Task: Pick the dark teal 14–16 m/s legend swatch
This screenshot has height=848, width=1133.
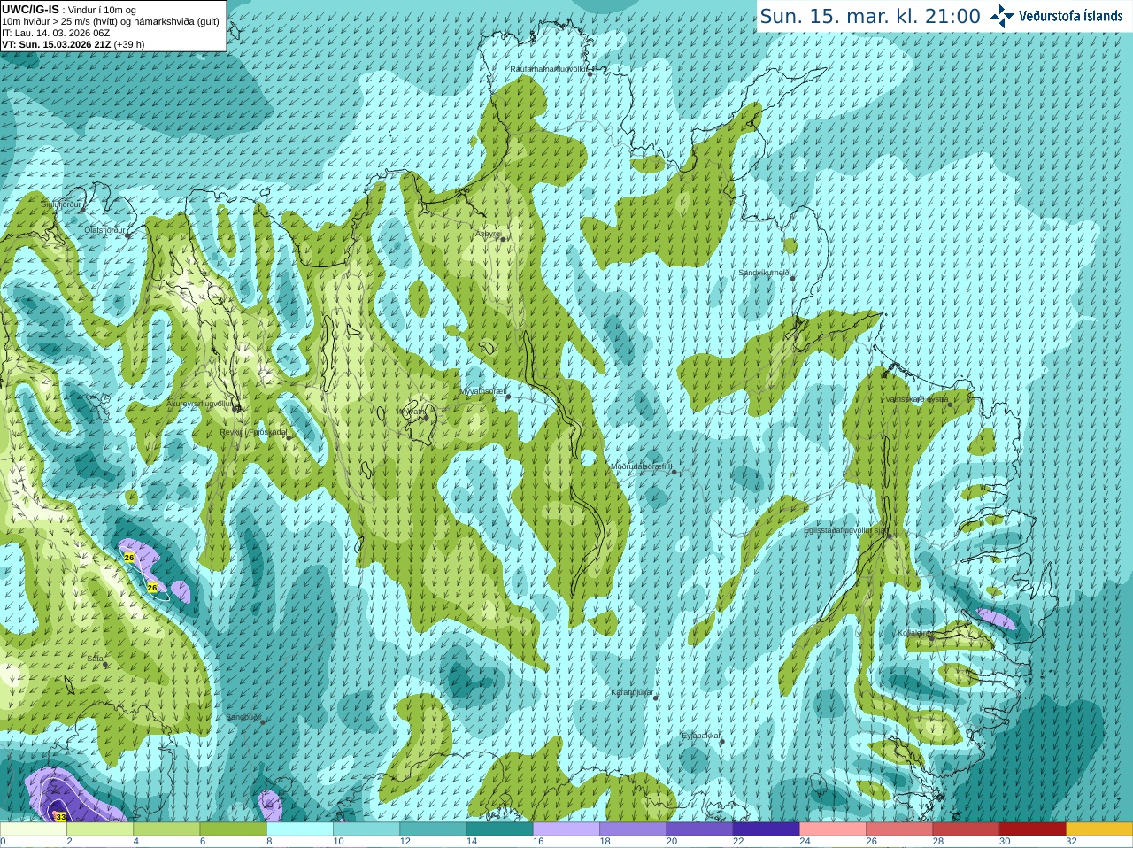Action: tap(500, 829)
